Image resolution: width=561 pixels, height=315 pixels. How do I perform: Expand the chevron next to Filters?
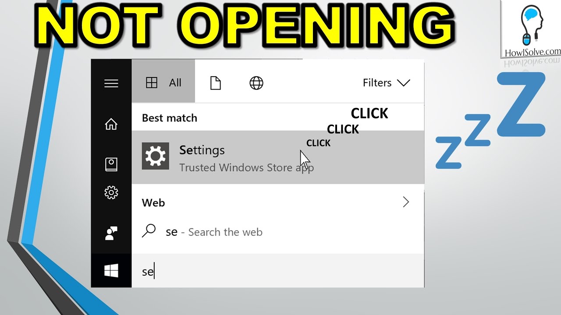point(403,83)
